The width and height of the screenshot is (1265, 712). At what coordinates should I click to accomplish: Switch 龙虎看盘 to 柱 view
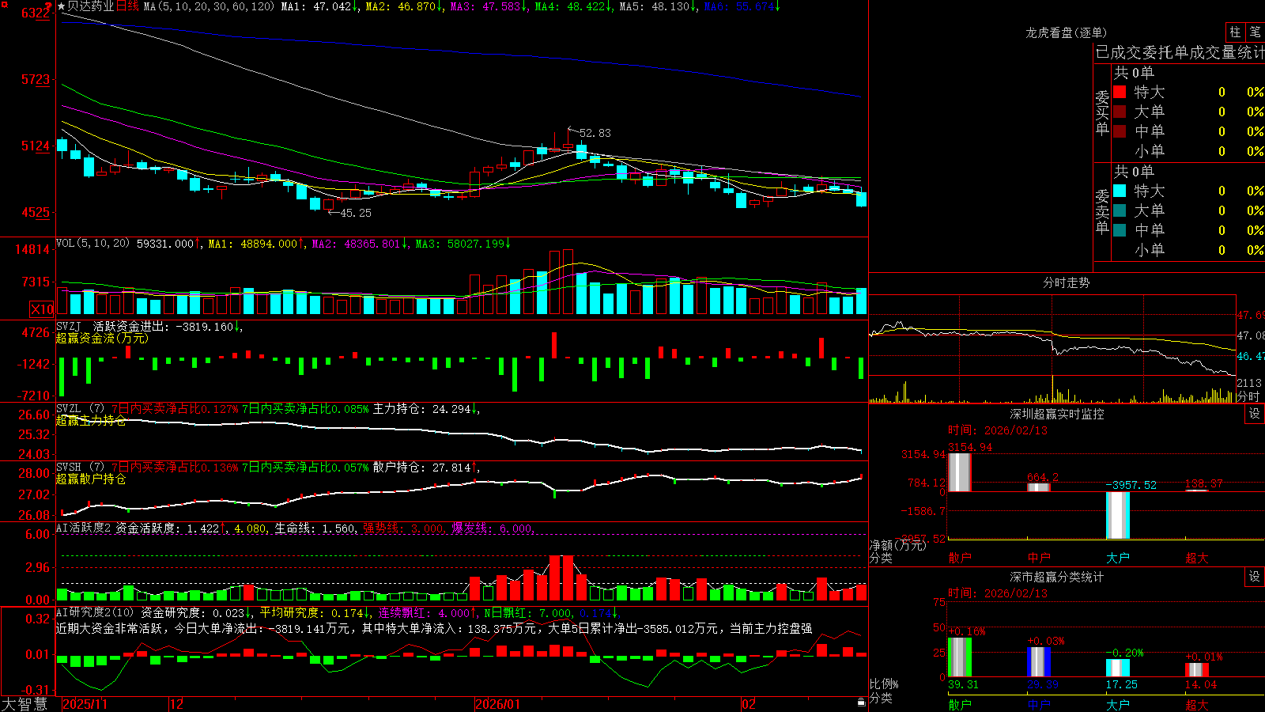point(1235,32)
